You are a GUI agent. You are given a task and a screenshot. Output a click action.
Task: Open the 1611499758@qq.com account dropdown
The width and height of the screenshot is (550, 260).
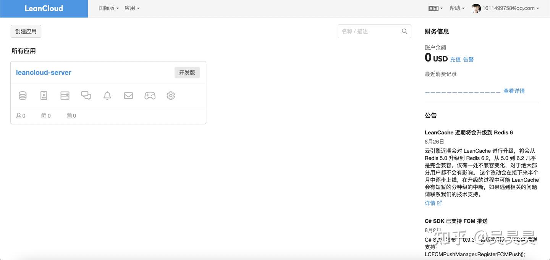pos(505,8)
